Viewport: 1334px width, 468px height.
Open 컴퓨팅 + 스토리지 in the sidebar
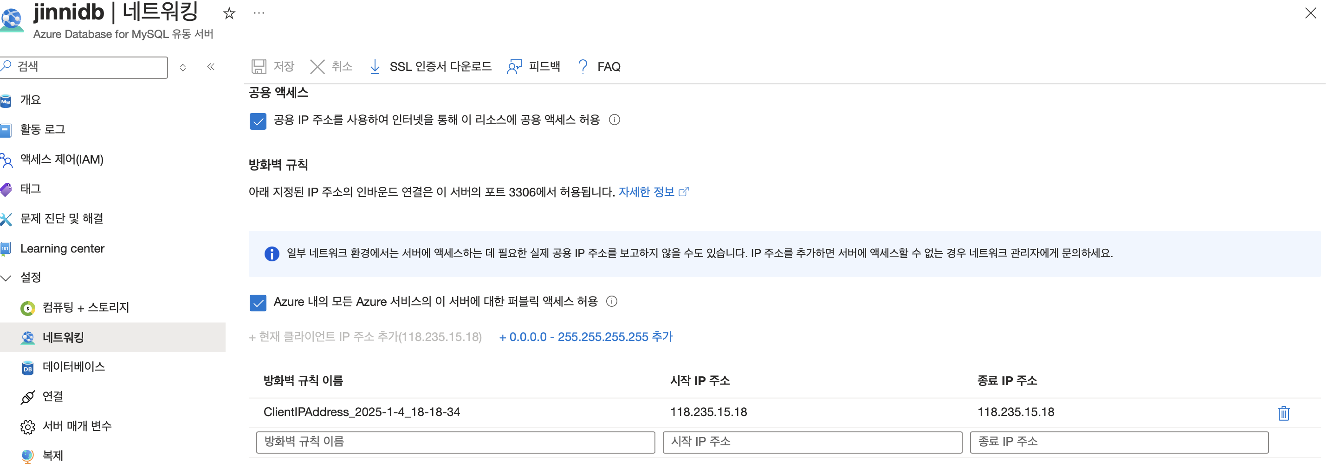(85, 308)
